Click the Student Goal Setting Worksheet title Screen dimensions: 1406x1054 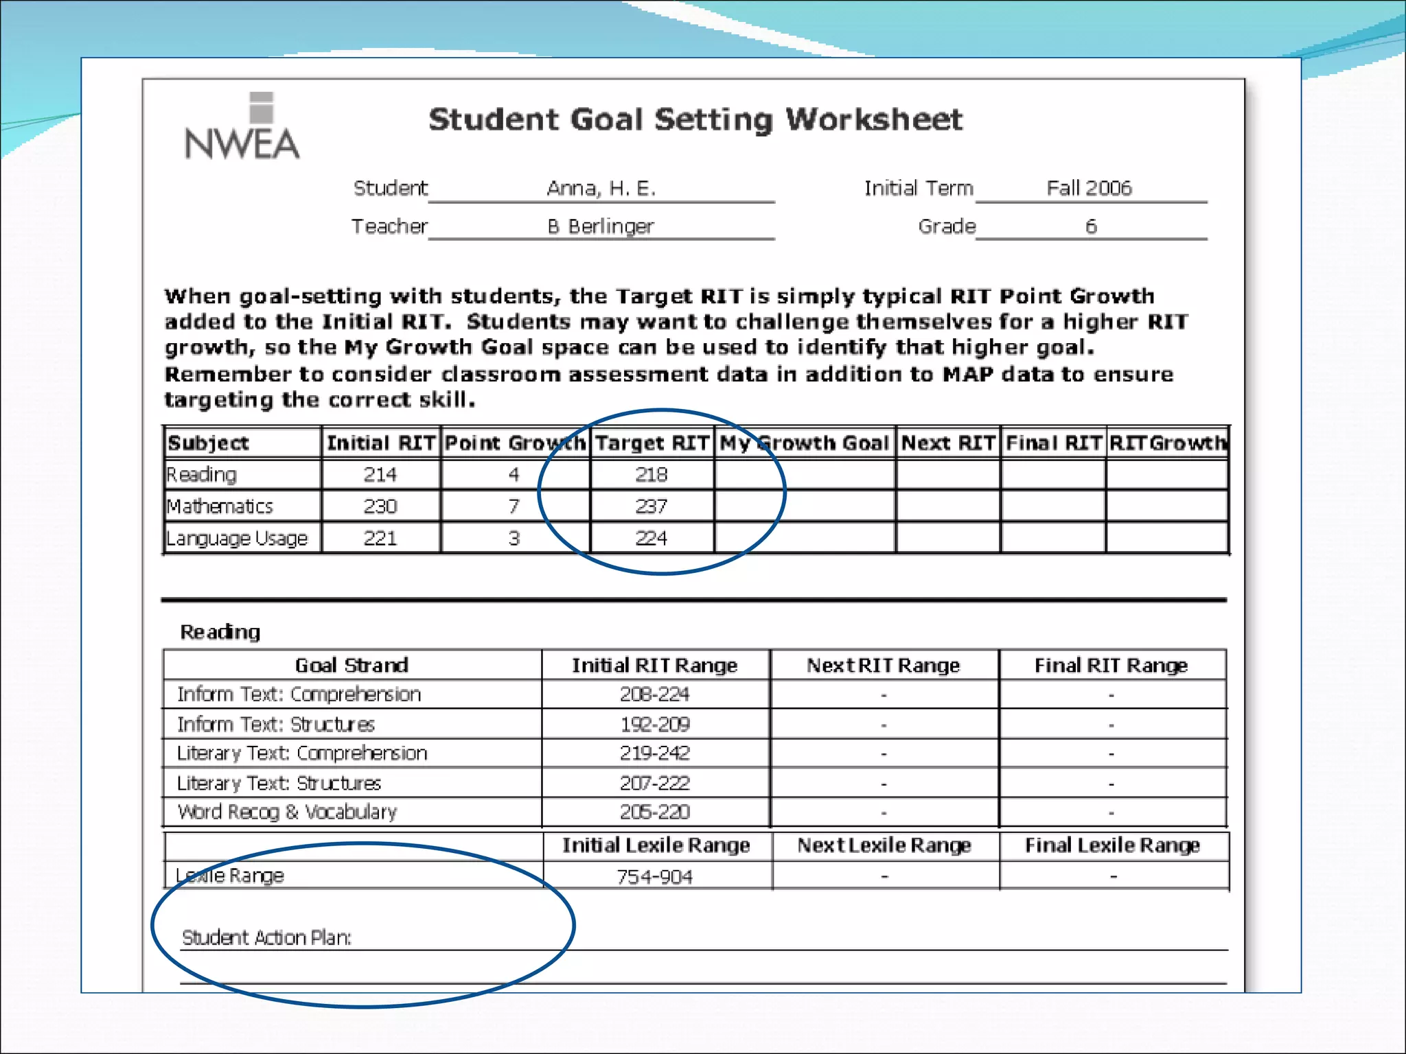[695, 120]
